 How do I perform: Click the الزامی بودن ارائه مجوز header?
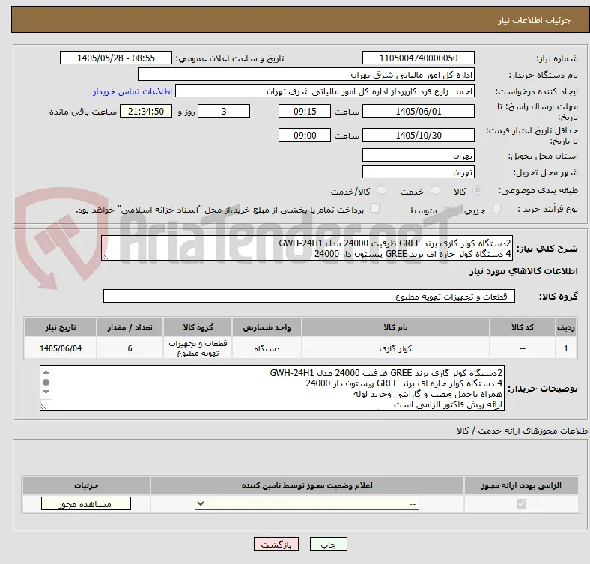[521, 485]
